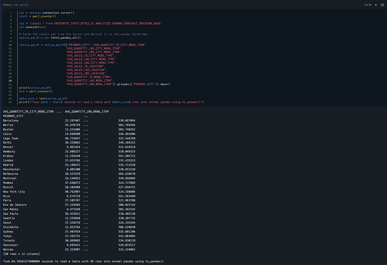Click the print(native_pd_df) line
Screen dimensions: 387x265
coord(35,88)
